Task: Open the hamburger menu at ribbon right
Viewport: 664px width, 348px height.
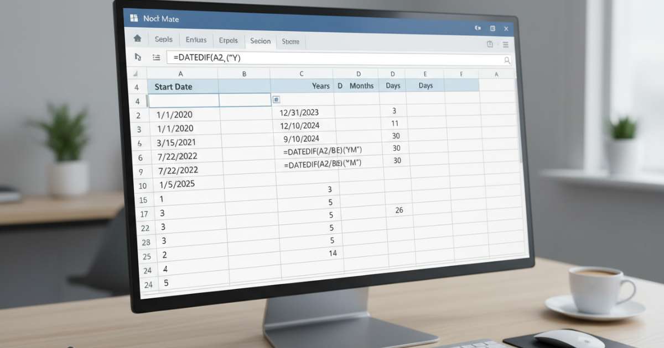Action: click(505, 45)
